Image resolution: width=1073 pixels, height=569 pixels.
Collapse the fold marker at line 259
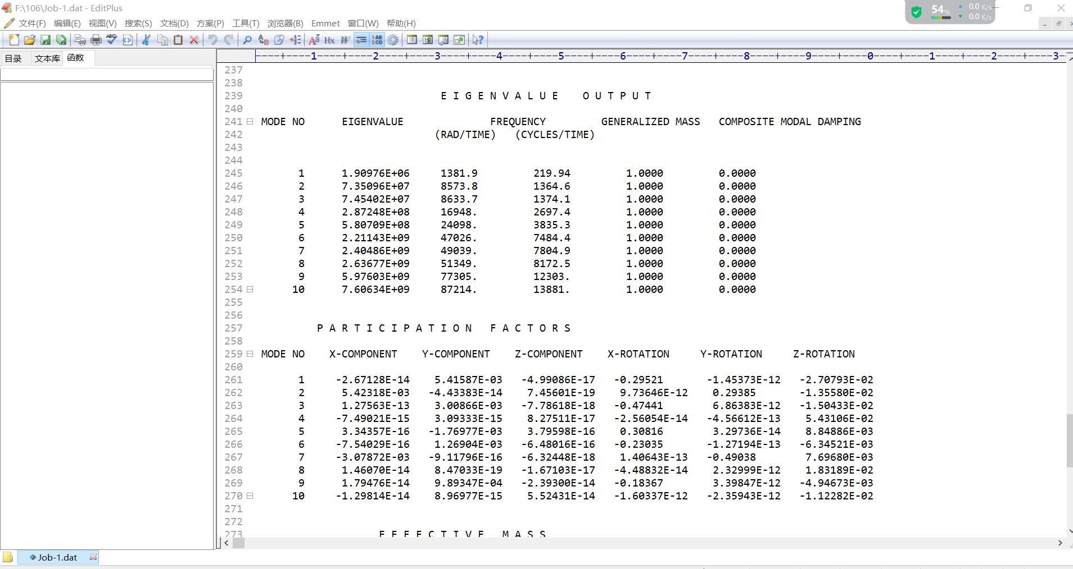(x=250, y=354)
